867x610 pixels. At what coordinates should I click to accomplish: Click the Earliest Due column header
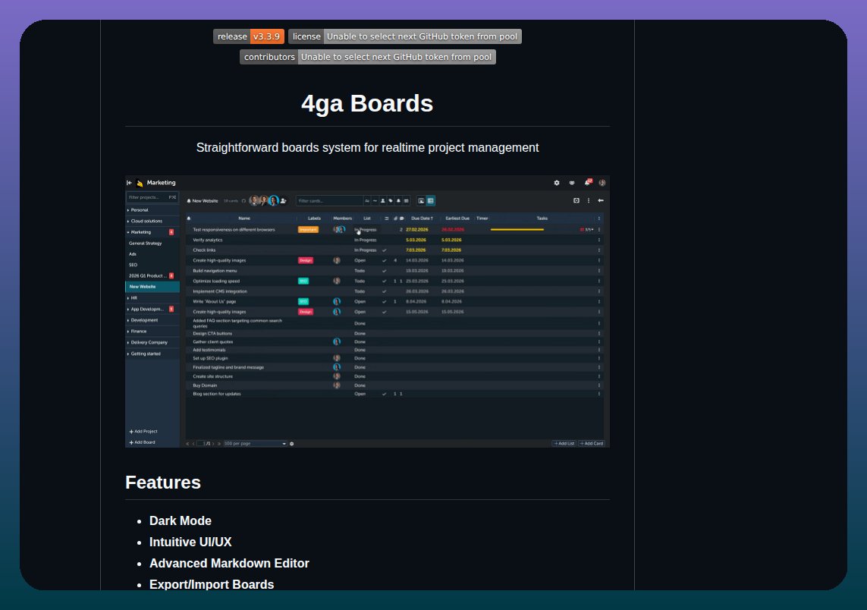(x=457, y=219)
